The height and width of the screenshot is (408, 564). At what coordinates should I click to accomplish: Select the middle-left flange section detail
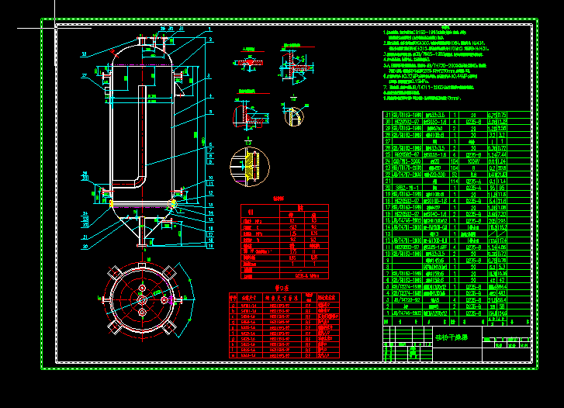point(249,115)
